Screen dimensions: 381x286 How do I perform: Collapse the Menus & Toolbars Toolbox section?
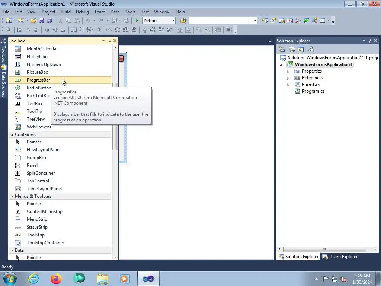[x=12, y=196]
